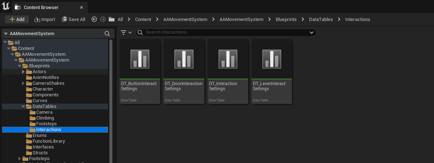Click the history back arrow icon
This screenshot has height=163, width=434.
[x=94, y=20]
